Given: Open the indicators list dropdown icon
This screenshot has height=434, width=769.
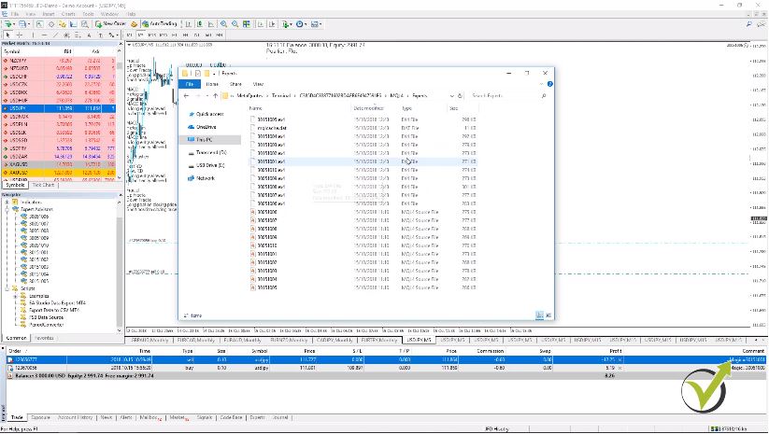Looking at the screenshot, I should pyautogui.click(x=287, y=23).
